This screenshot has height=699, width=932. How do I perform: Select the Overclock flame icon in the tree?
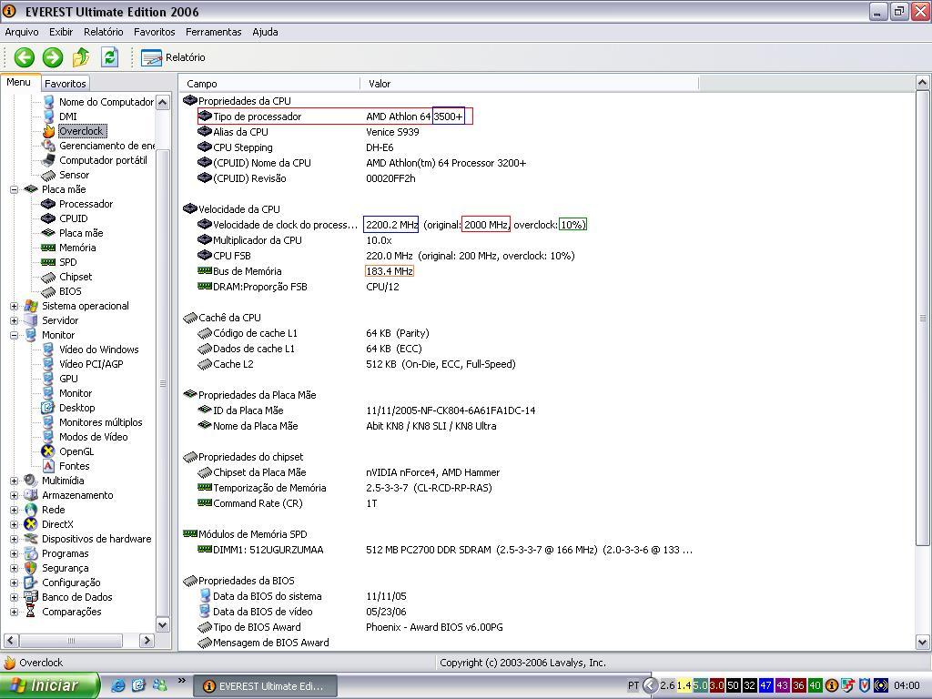coord(49,131)
